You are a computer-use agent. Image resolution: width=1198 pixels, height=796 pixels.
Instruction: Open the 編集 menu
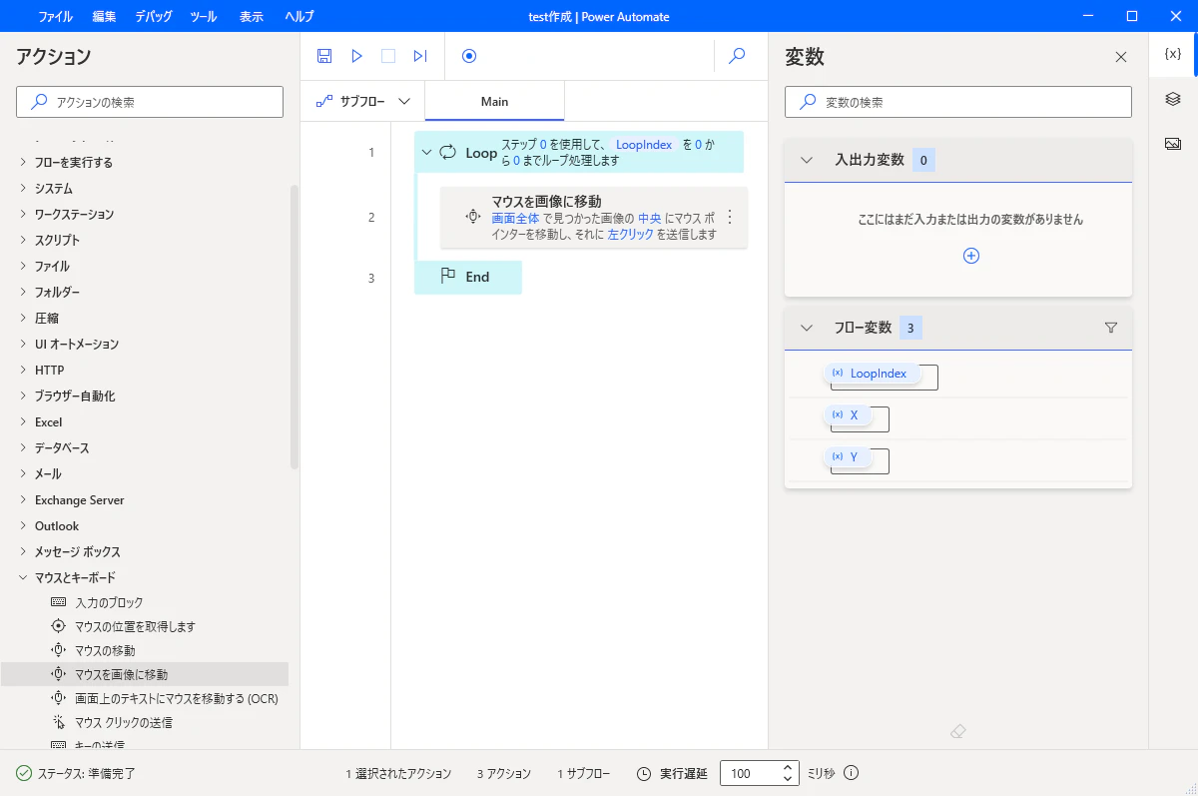point(104,17)
